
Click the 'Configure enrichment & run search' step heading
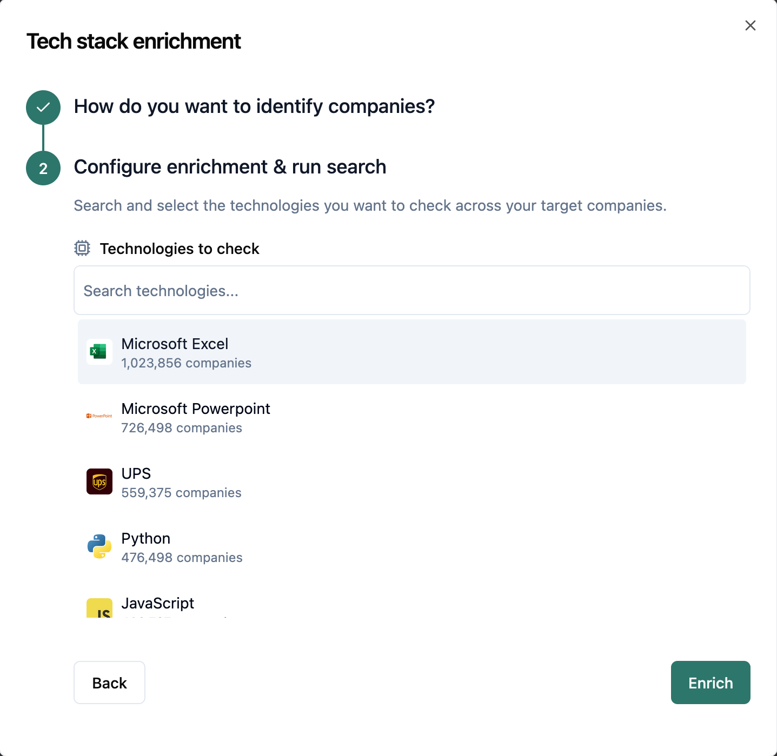coord(230,167)
